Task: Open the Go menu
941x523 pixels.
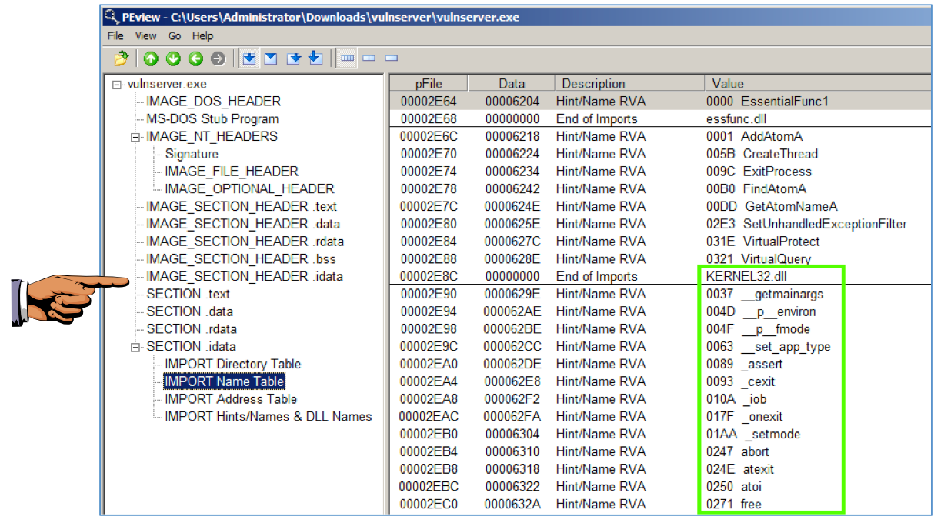Action: 175,36
